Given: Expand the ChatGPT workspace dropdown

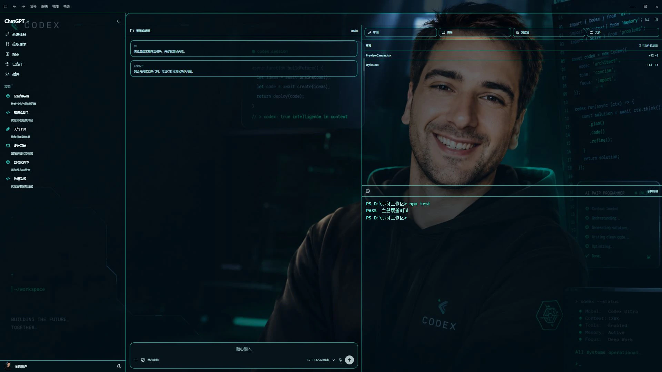Looking at the screenshot, I should (17, 21).
